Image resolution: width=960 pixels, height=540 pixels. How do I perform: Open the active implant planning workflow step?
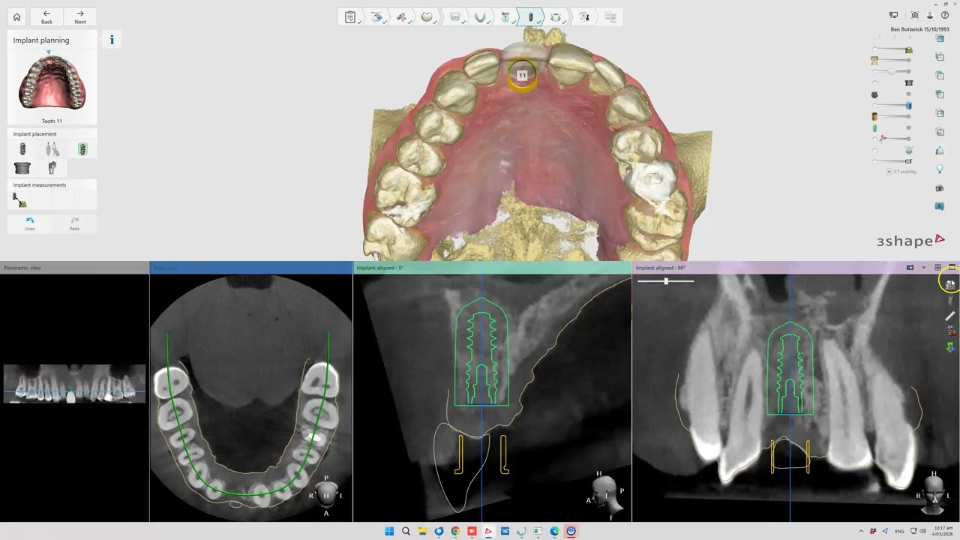tap(531, 16)
